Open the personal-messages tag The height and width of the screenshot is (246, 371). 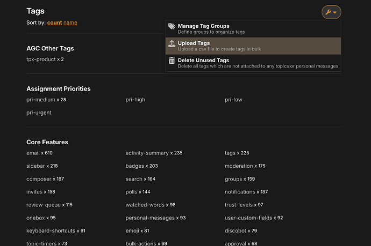click(150, 218)
